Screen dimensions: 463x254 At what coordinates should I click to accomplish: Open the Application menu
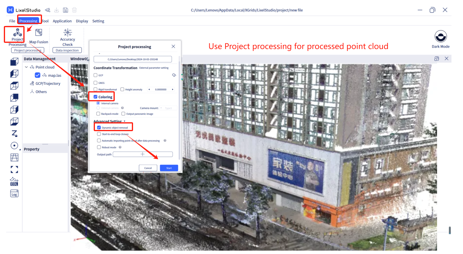point(62,21)
